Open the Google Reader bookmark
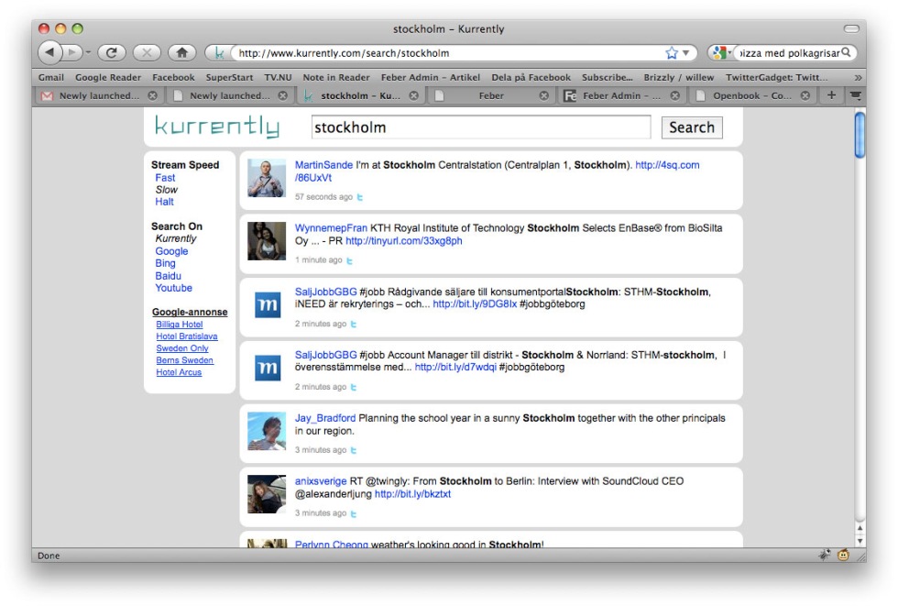Image resolution: width=898 pixels, height=606 pixels. pos(108,78)
